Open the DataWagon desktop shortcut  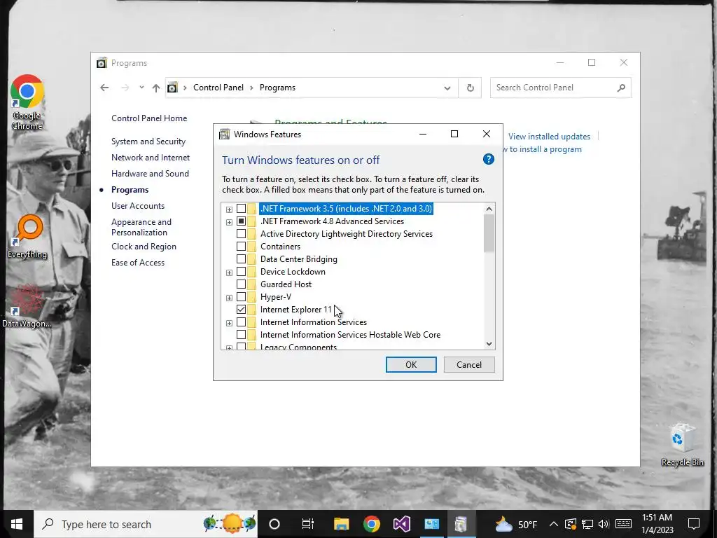[27, 306]
